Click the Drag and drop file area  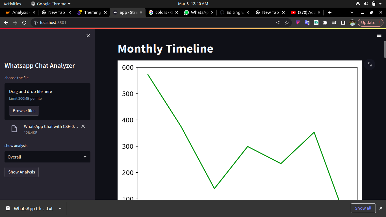click(x=47, y=102)
